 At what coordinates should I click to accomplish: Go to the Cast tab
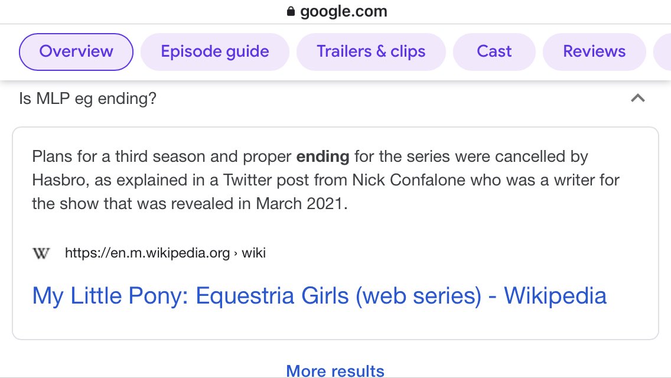click(494, 52)
